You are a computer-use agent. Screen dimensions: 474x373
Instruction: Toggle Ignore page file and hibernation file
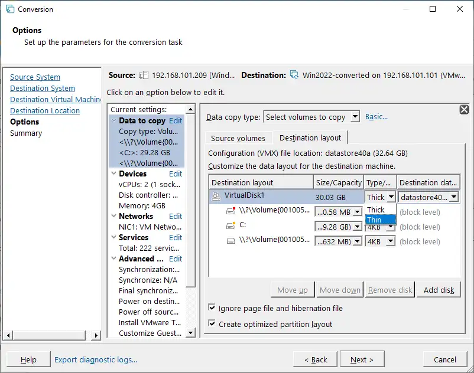click(x=212, y=307)
